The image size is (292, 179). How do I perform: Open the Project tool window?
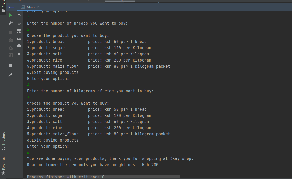(x=3, y=6)
